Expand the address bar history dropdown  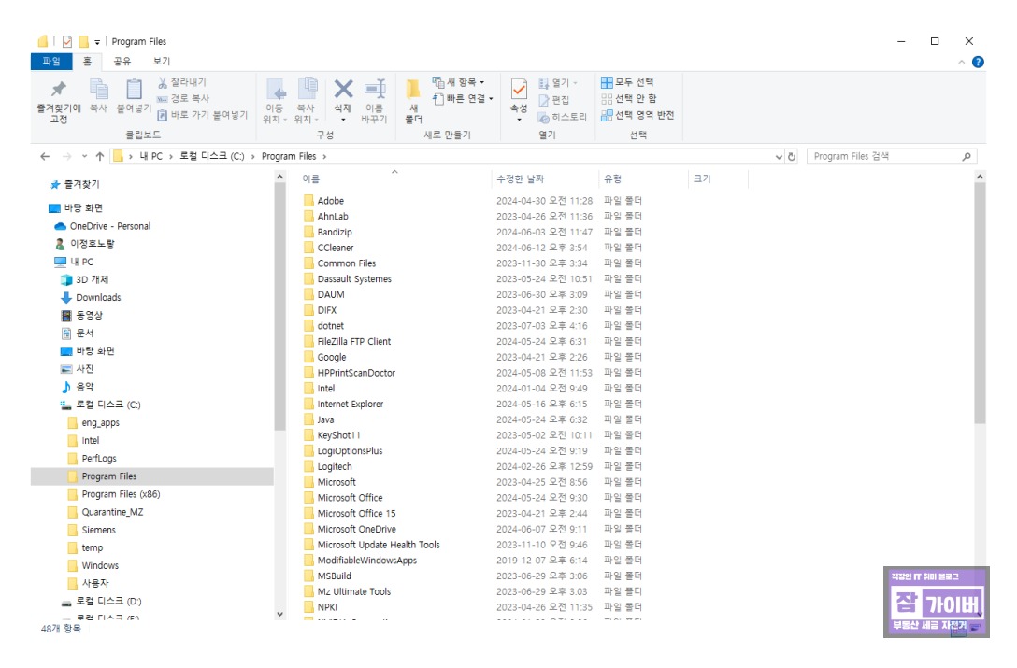coord(779,157)
